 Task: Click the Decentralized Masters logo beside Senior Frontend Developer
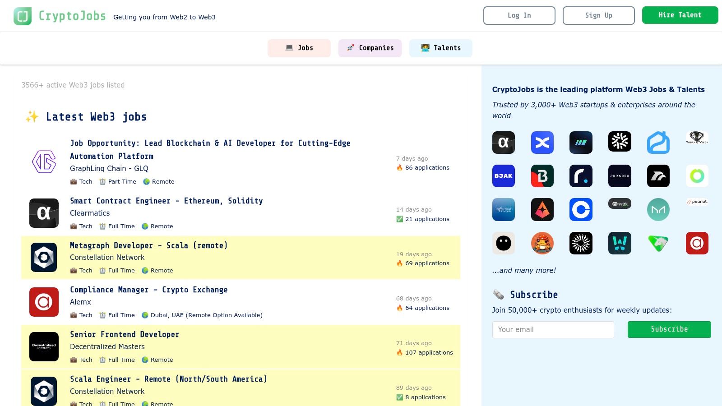click(x=44, y=346)
